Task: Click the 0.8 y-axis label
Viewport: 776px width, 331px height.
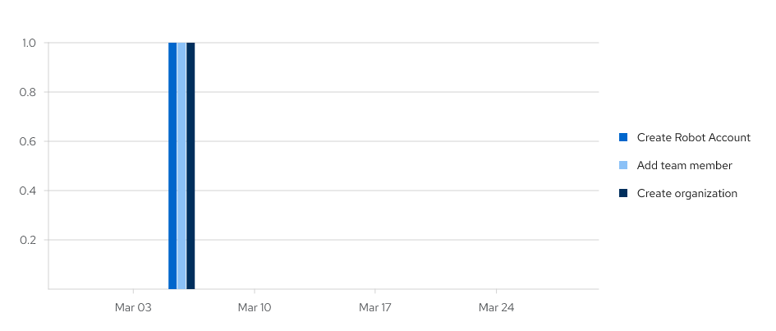Action: 29,92
